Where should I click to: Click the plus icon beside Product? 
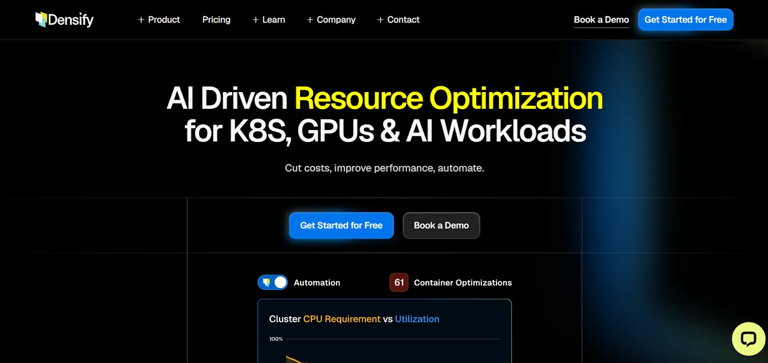pyautogui.click(x=141, y=20)
